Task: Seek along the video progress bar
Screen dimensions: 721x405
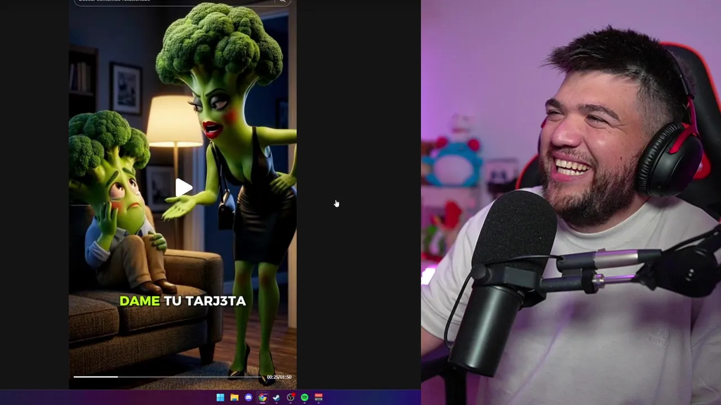Action: point(168,377)
